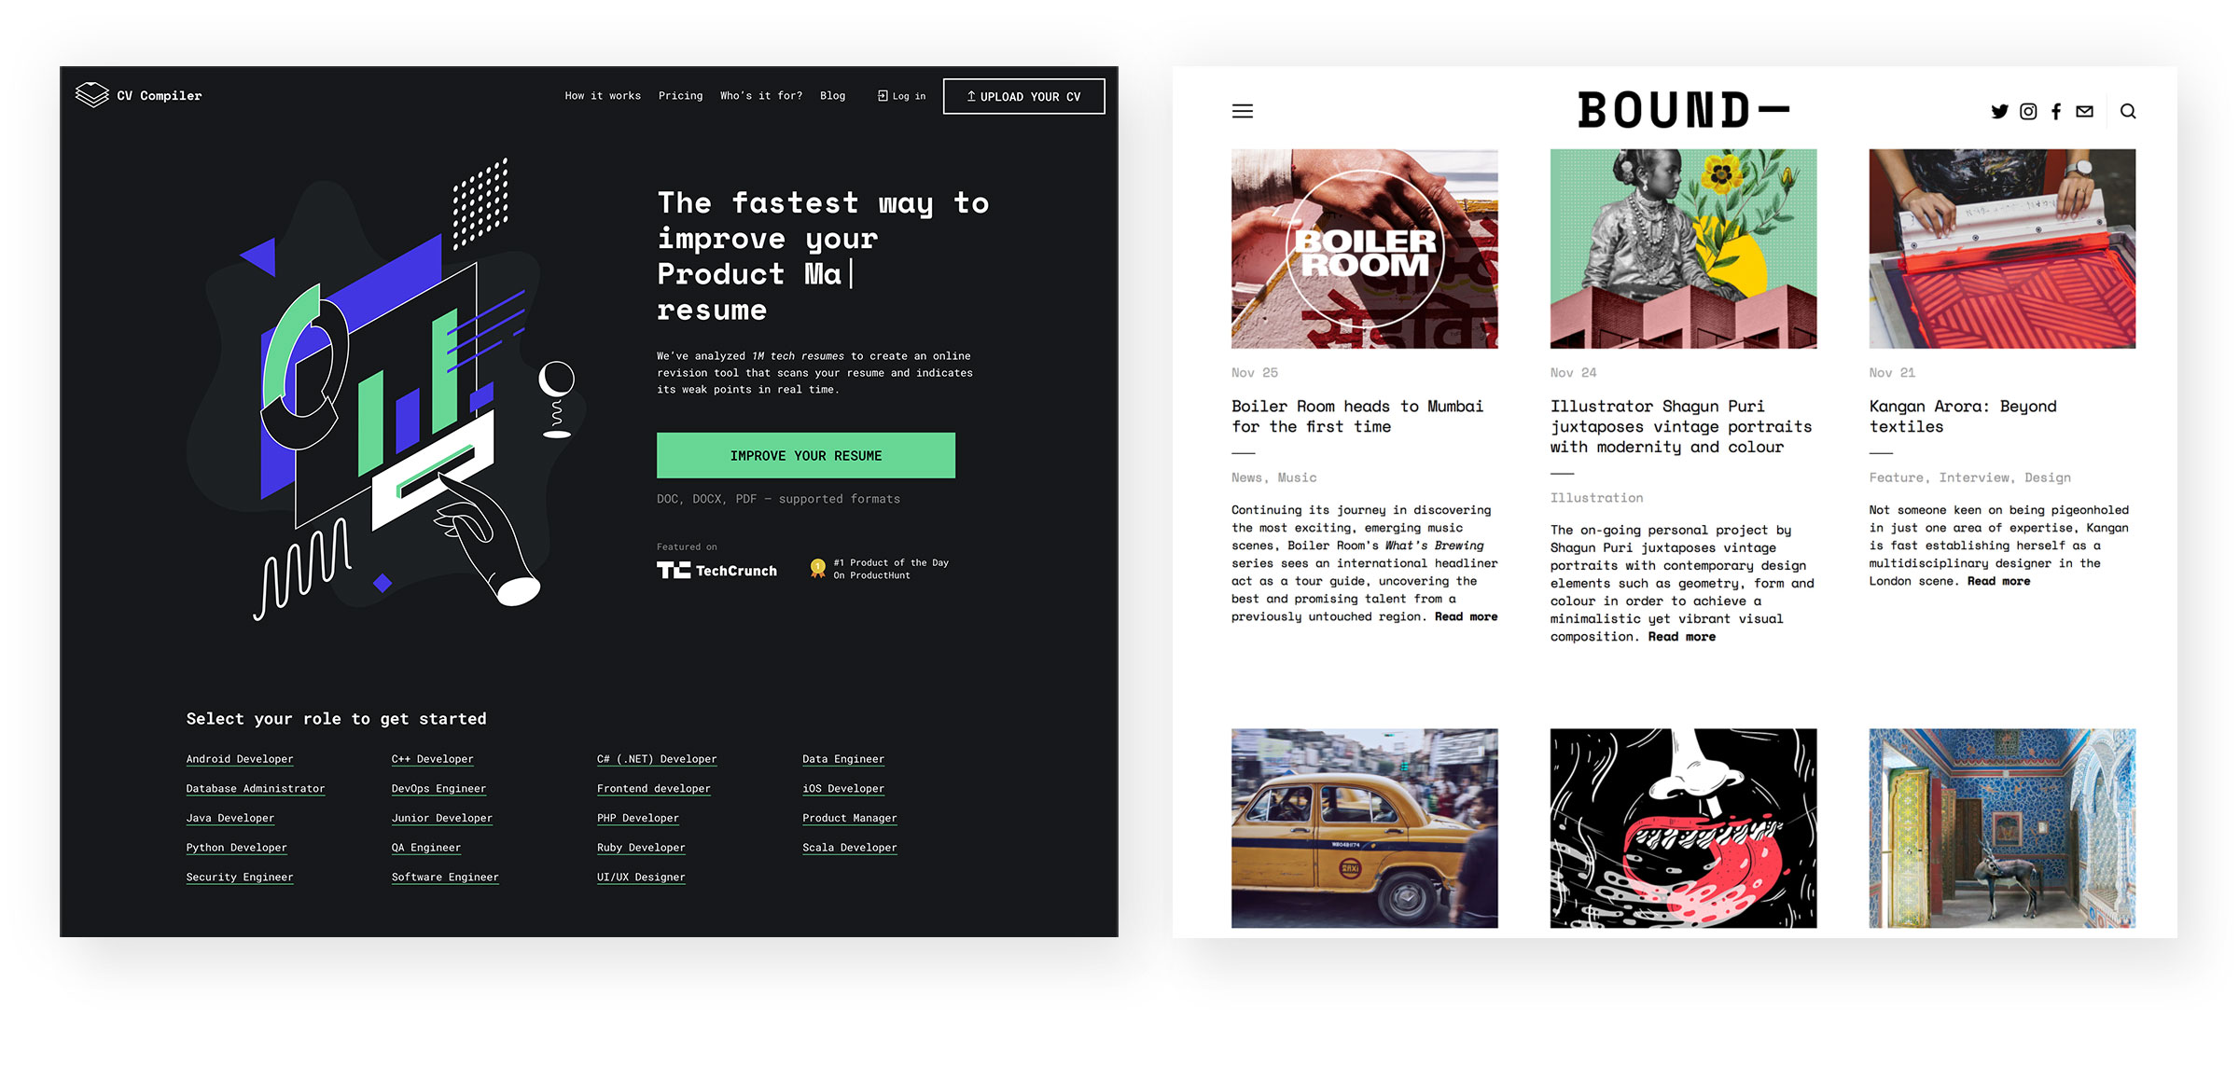Click the Feature category tag
Image resolution: width=2239 pixels, height=1078 pixels.
[x=1896, y=477]
